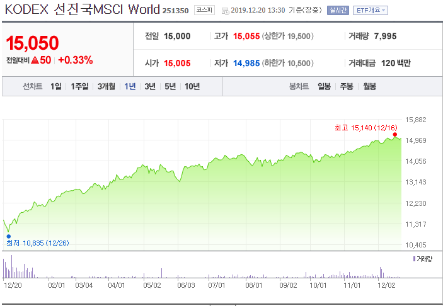Open the 주봉 weekly candle chart

[x=347, y=86]
